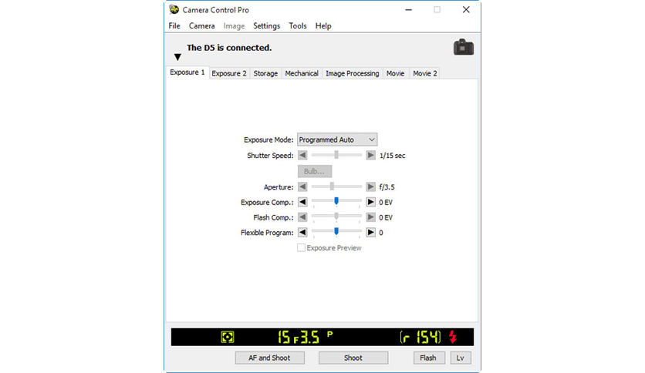The image size is (645, 373).
Task: Open the Image menu
Action: pyautogui.click(x=234, y=26)
